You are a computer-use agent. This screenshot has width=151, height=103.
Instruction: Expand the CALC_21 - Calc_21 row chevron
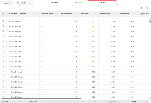10,82
